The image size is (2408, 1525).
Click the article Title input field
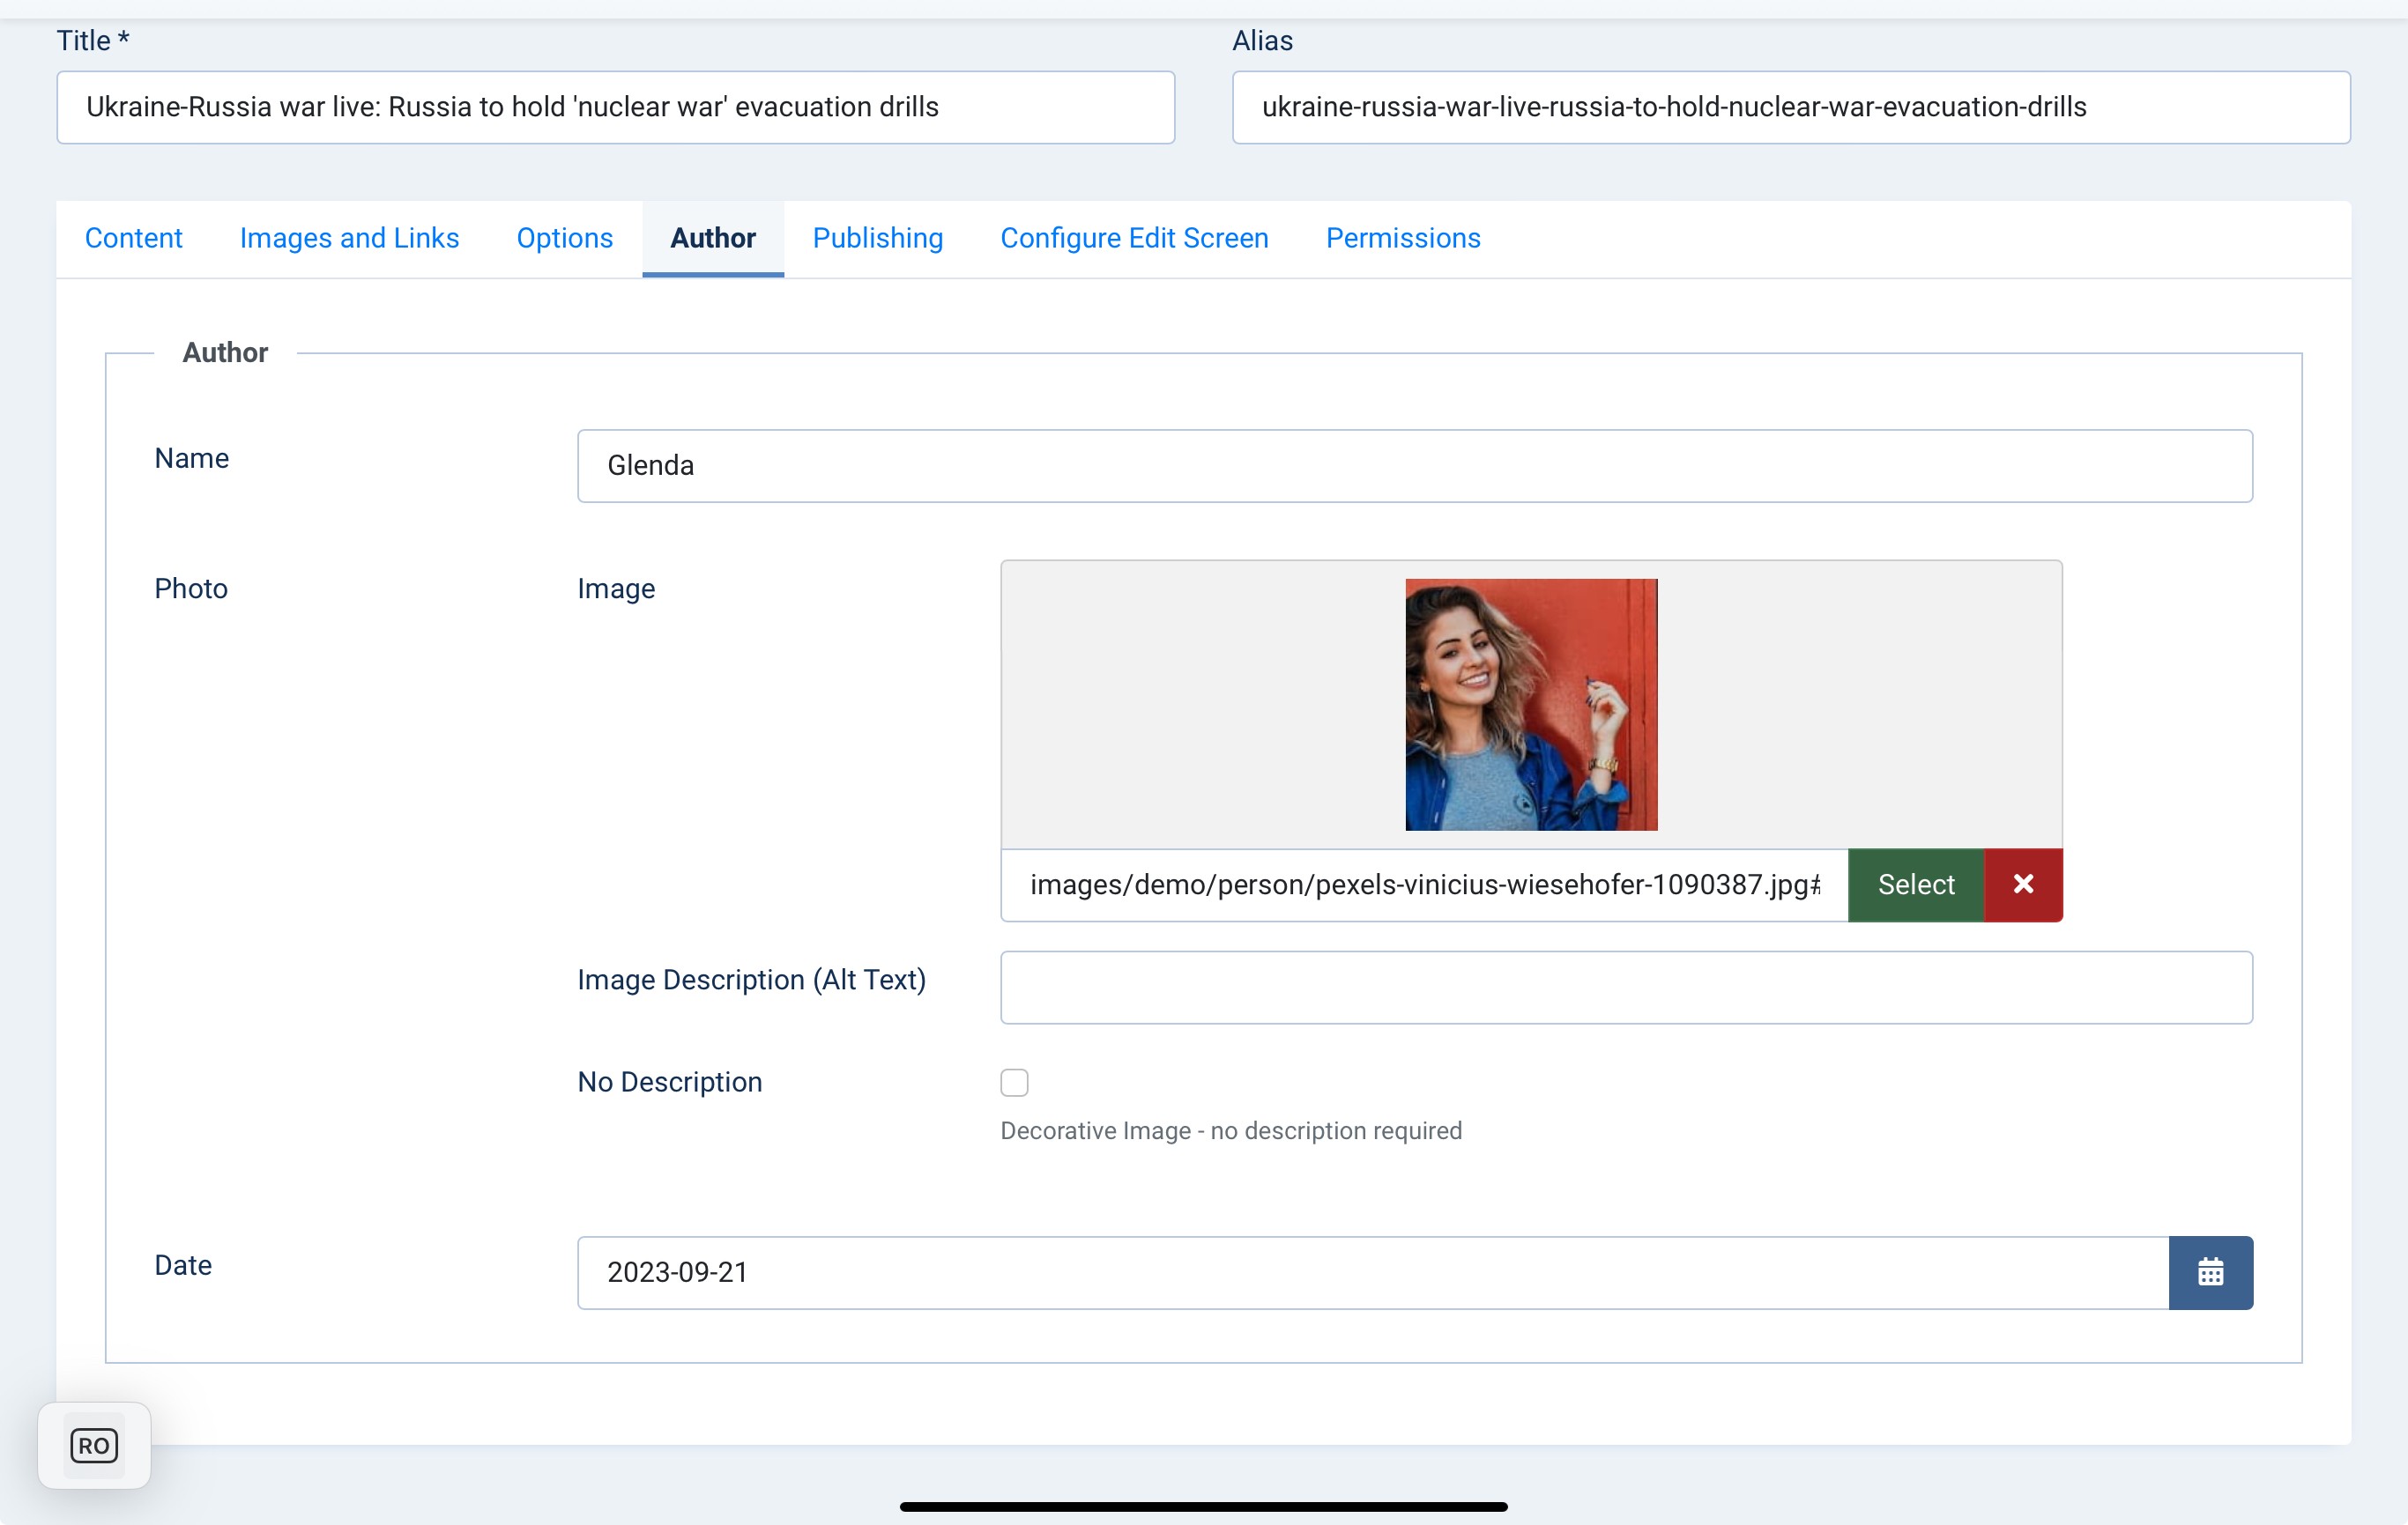(615, 107)
